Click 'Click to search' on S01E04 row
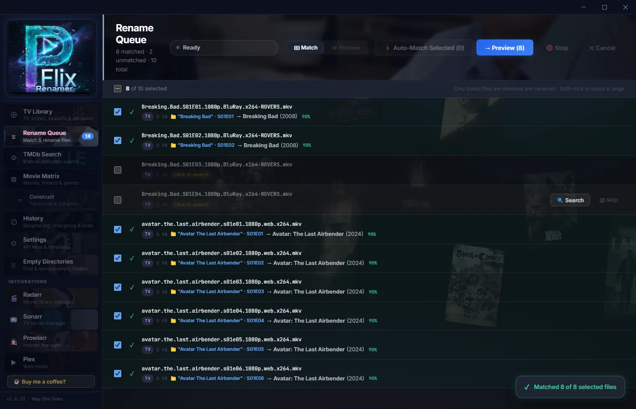Image resolution: width=636 pixels, height=409 pixels. 191,205
